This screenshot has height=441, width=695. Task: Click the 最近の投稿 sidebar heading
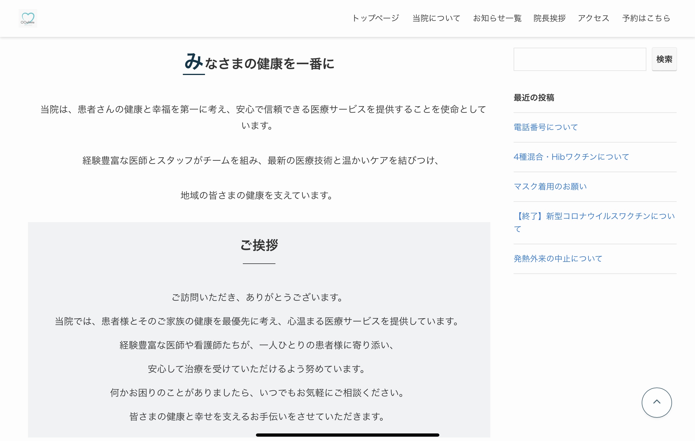(534, 98)
